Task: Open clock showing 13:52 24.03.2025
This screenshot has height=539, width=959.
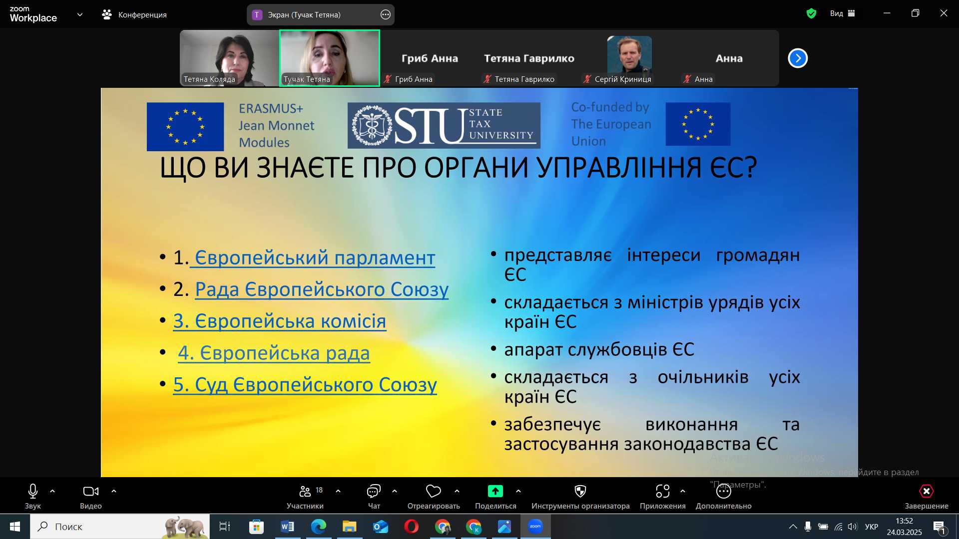Action: pos(904,527)
